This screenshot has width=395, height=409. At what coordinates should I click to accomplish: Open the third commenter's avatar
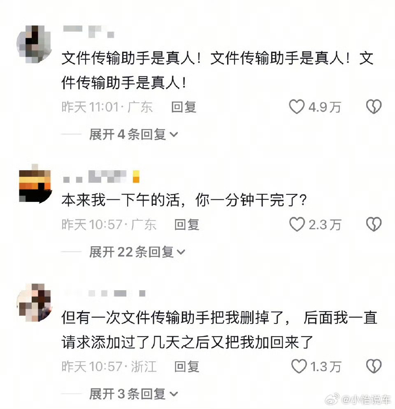coord(35,303)
